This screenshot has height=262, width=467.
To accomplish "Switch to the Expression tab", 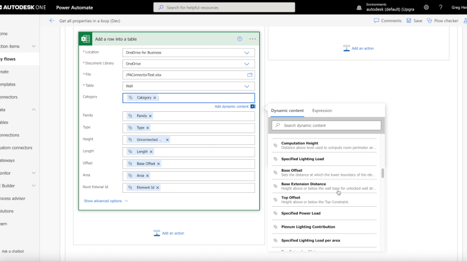I will coord(322,111).
